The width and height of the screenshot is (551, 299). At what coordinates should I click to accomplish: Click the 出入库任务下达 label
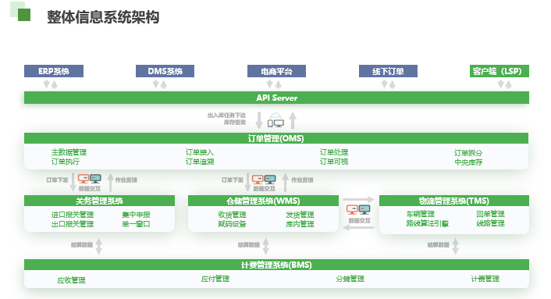pos(226,116)
